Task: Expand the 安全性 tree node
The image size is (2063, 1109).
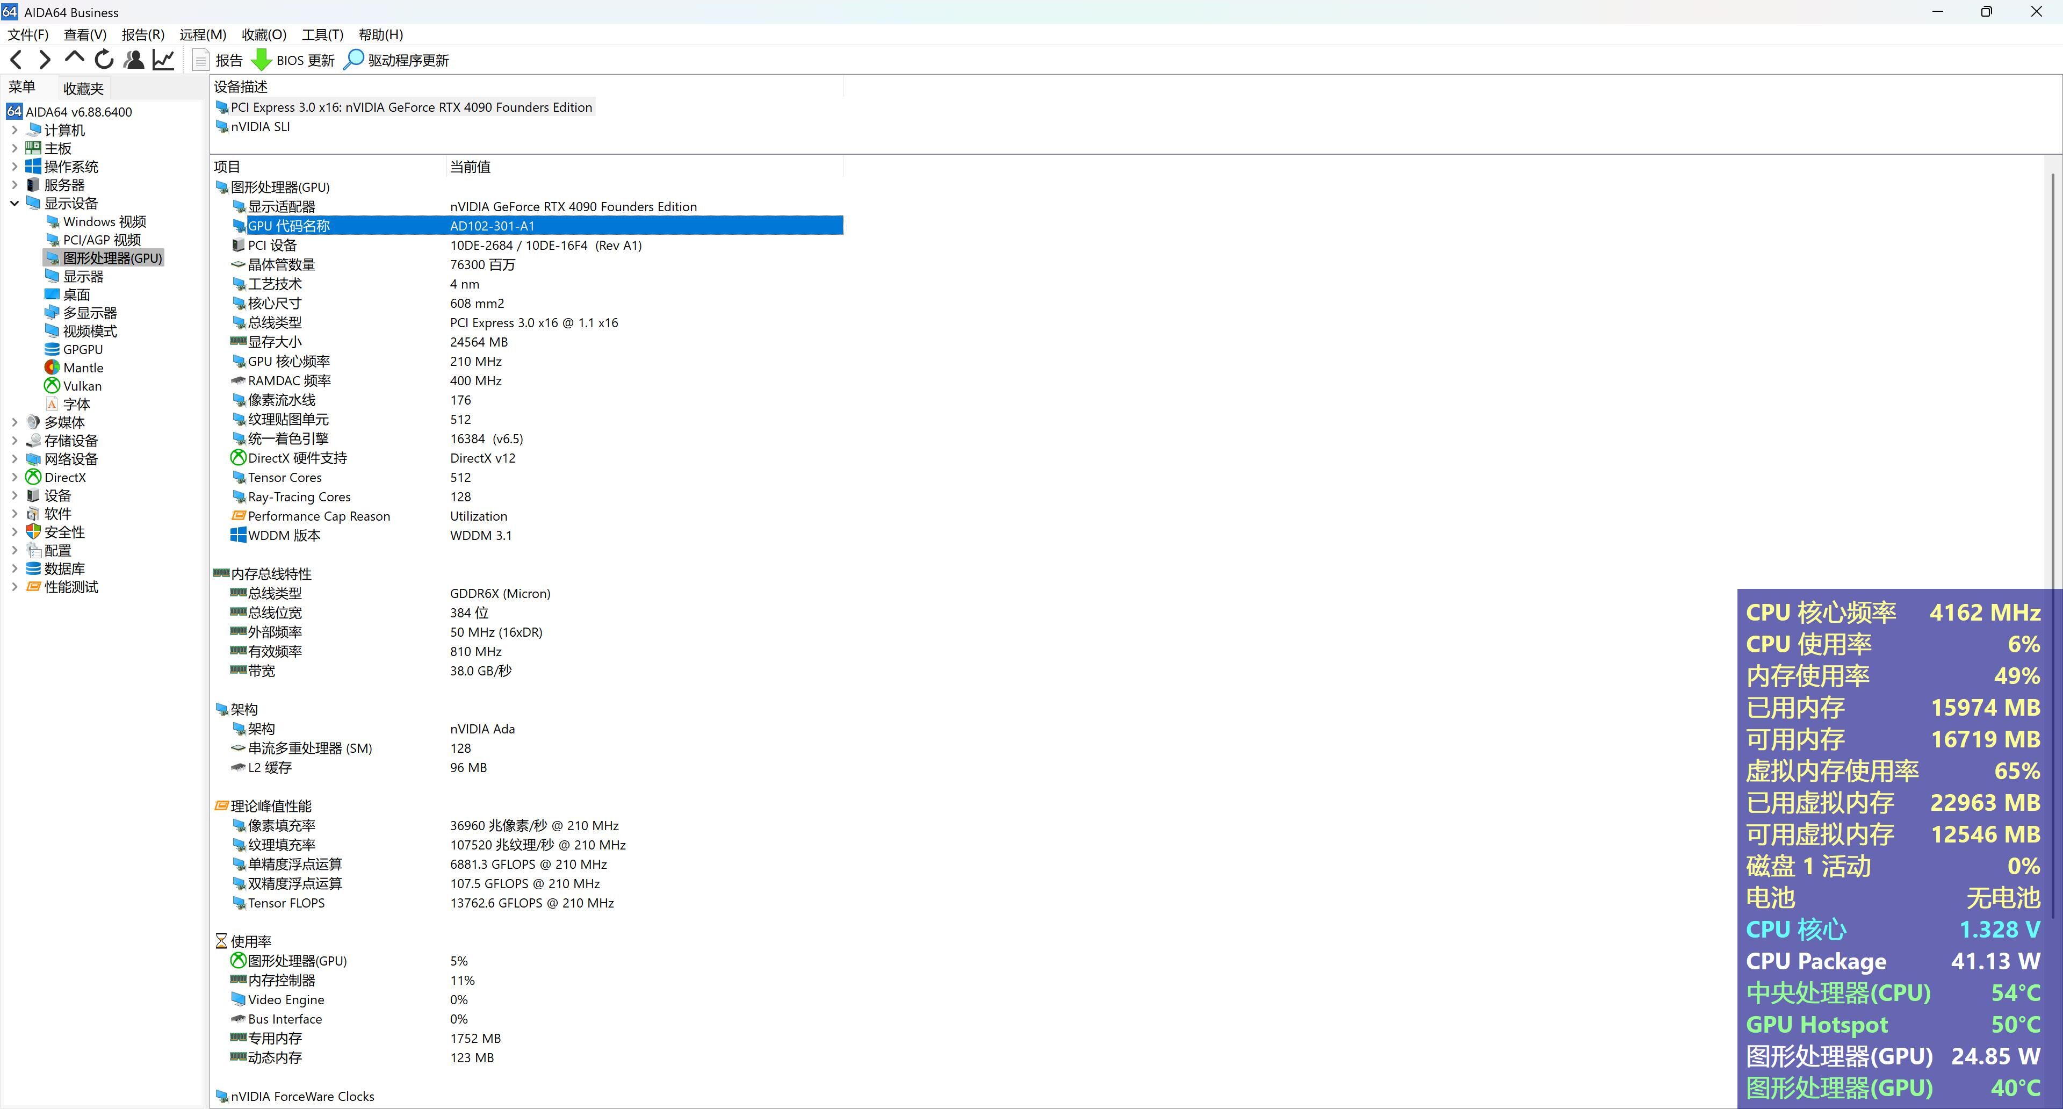Action: (15, 532)
